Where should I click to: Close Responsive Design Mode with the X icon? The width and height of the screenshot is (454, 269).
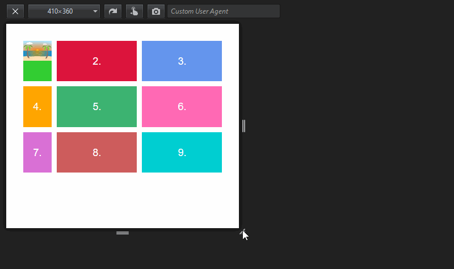pyautogui.click(x=15, y=11)
